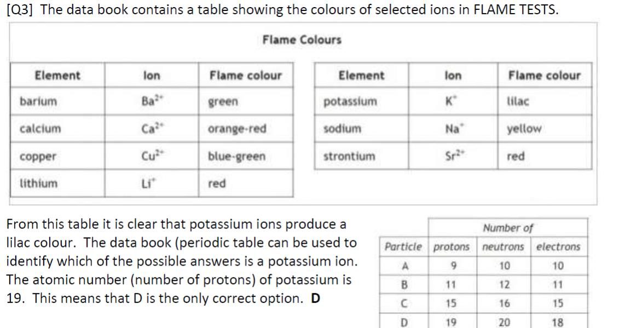Click particle D row label
The image size is (619, 328).
pos(404,323)
